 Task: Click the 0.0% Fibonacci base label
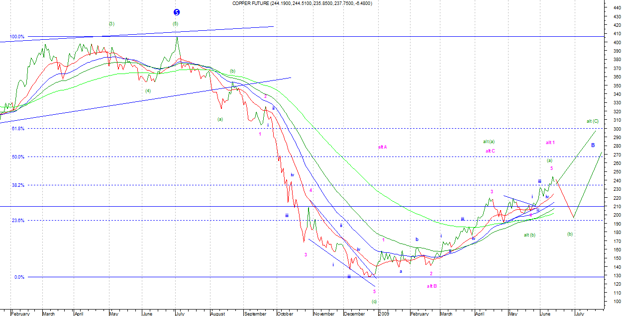[19, 277]
